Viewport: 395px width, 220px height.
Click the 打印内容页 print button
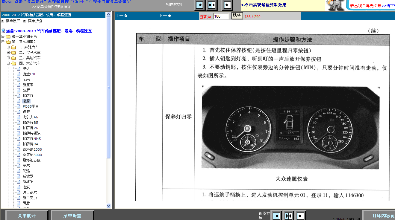(379, 216)
